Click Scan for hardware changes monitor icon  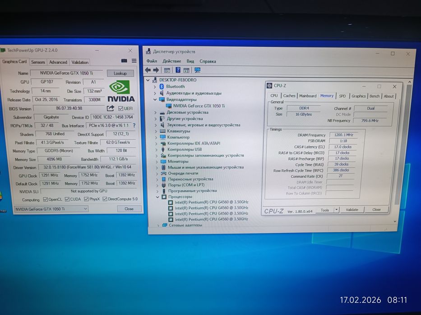pos(197,70)
